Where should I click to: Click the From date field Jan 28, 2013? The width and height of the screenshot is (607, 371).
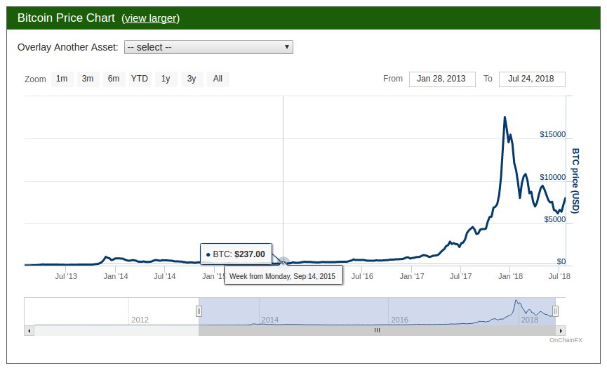[x=441, y=79]
